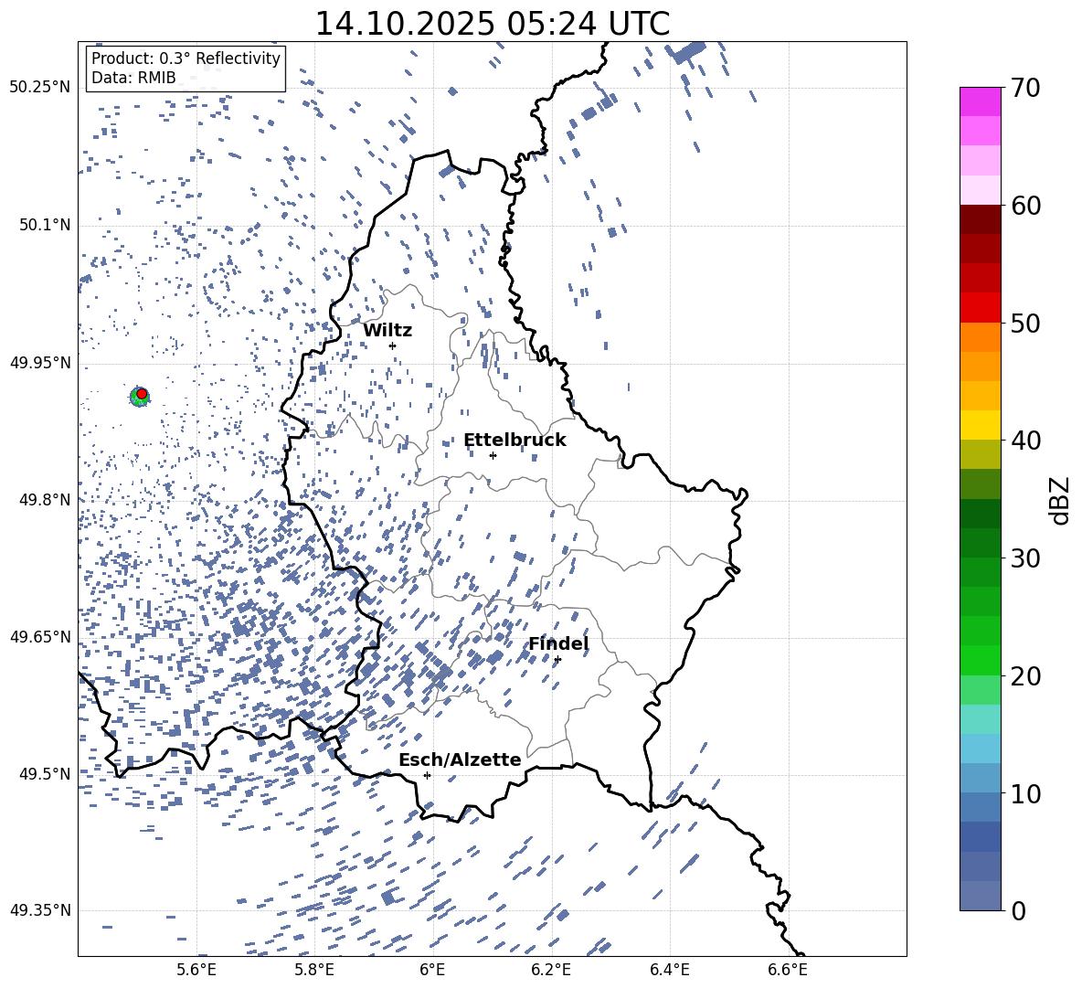Click the 6.4°E longitude tick label
Screen dimensions: 1082x988
pos(669,971)
